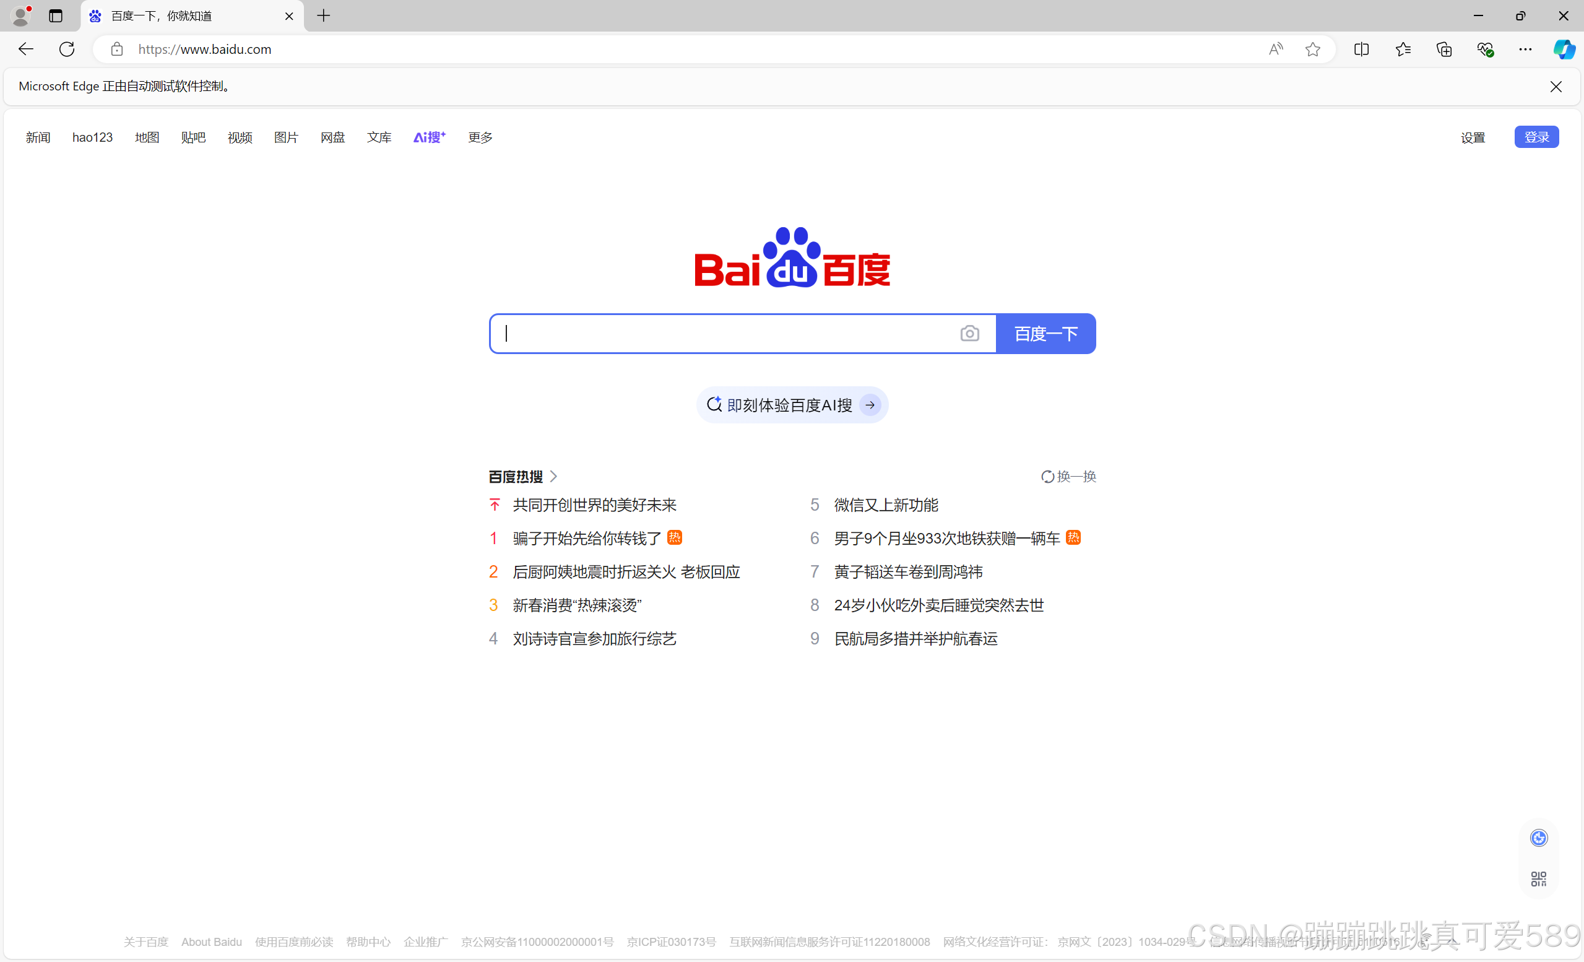Click 关于百度 footer link
This screenshot has width=1584, height=962.
click(x=145, y=942)
